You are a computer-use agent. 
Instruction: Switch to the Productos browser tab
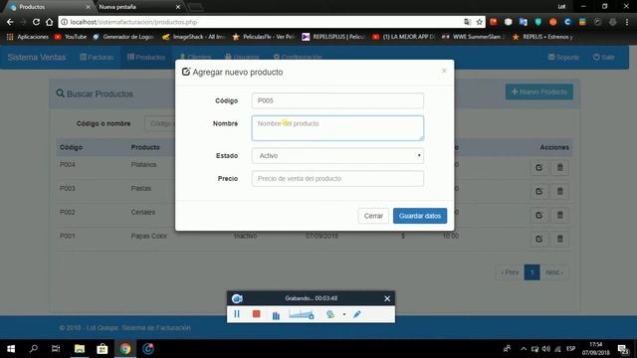click(49, 7)
